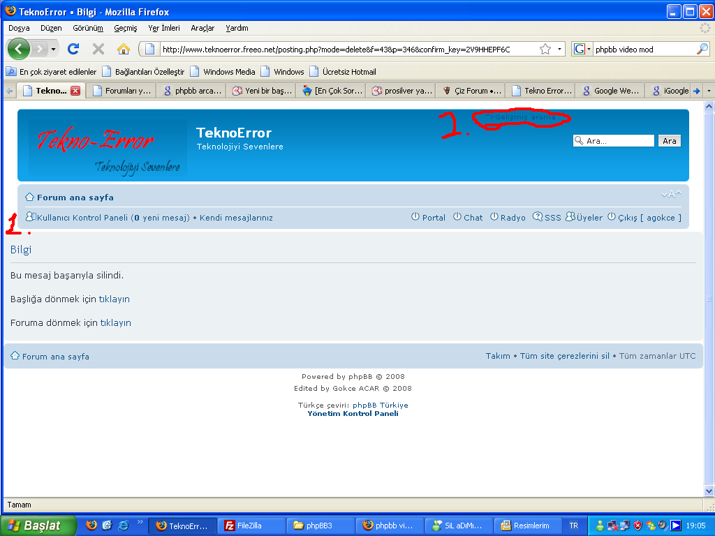
Task: Click the SSS question mark icon
Action: pos(538,216)
